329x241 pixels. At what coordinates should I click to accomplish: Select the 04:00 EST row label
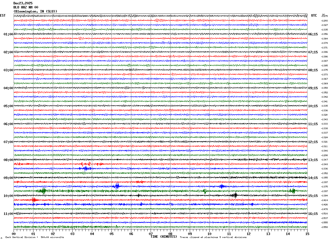(8, 88)
